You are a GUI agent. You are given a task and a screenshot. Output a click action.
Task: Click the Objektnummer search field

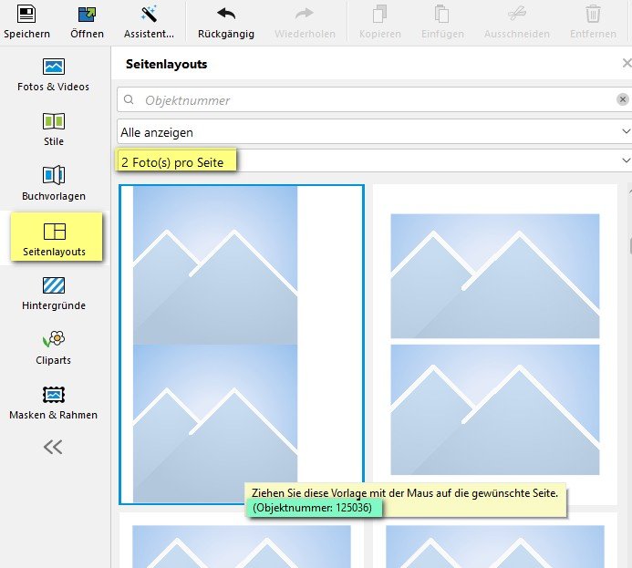365,100
